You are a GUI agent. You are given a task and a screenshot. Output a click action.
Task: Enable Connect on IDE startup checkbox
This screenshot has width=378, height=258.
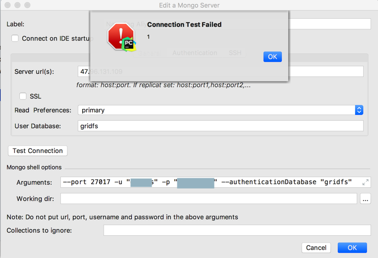click(15, 38)
